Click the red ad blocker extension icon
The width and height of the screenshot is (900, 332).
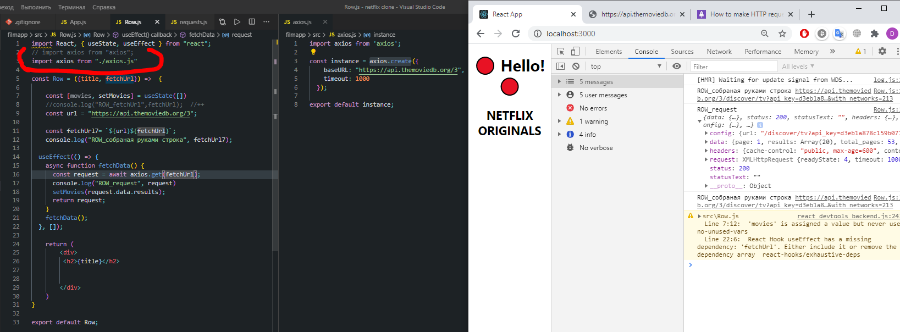coord(804,34)
